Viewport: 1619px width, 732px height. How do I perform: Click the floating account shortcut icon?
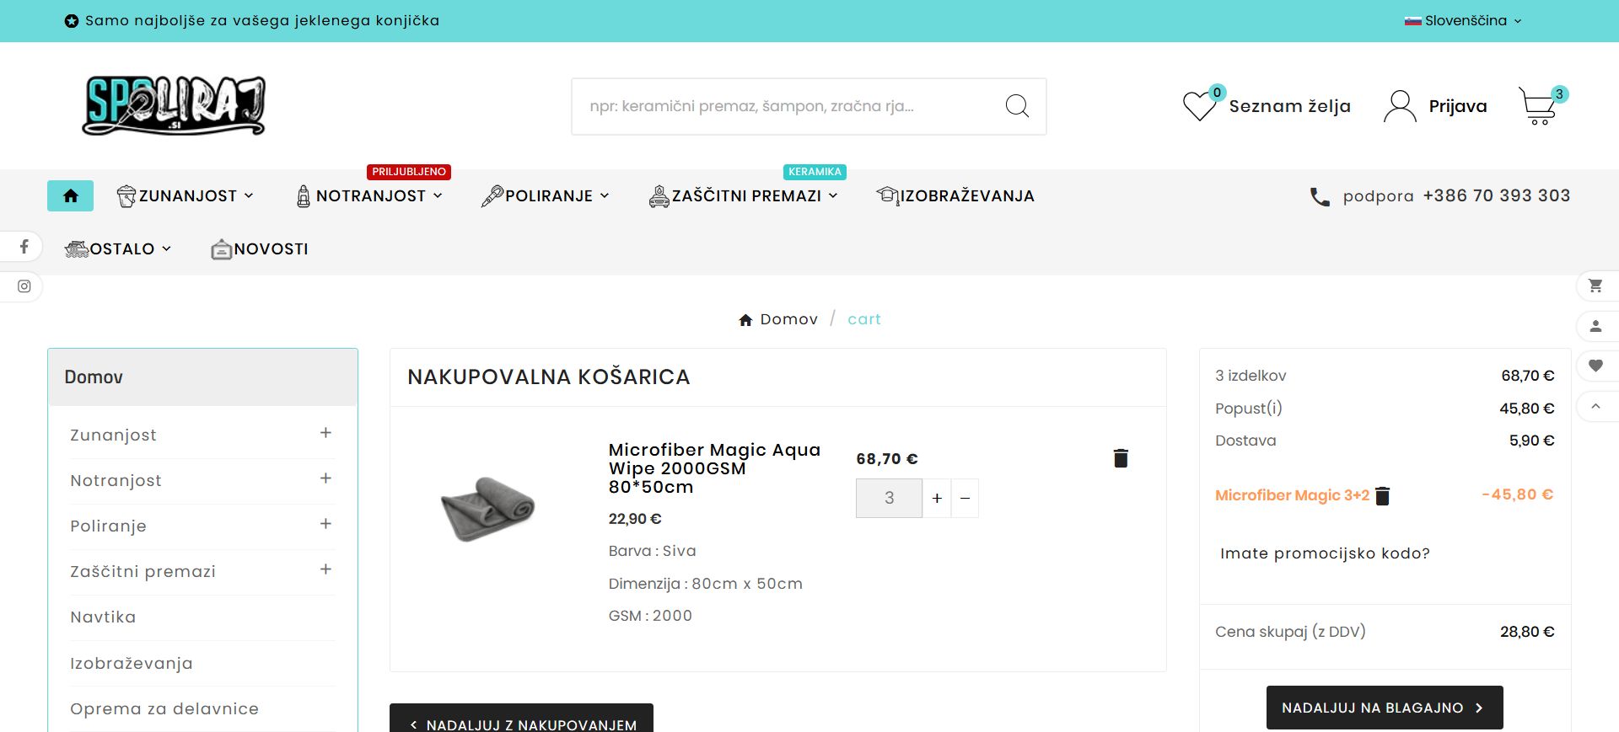(x=1595, y=326)
